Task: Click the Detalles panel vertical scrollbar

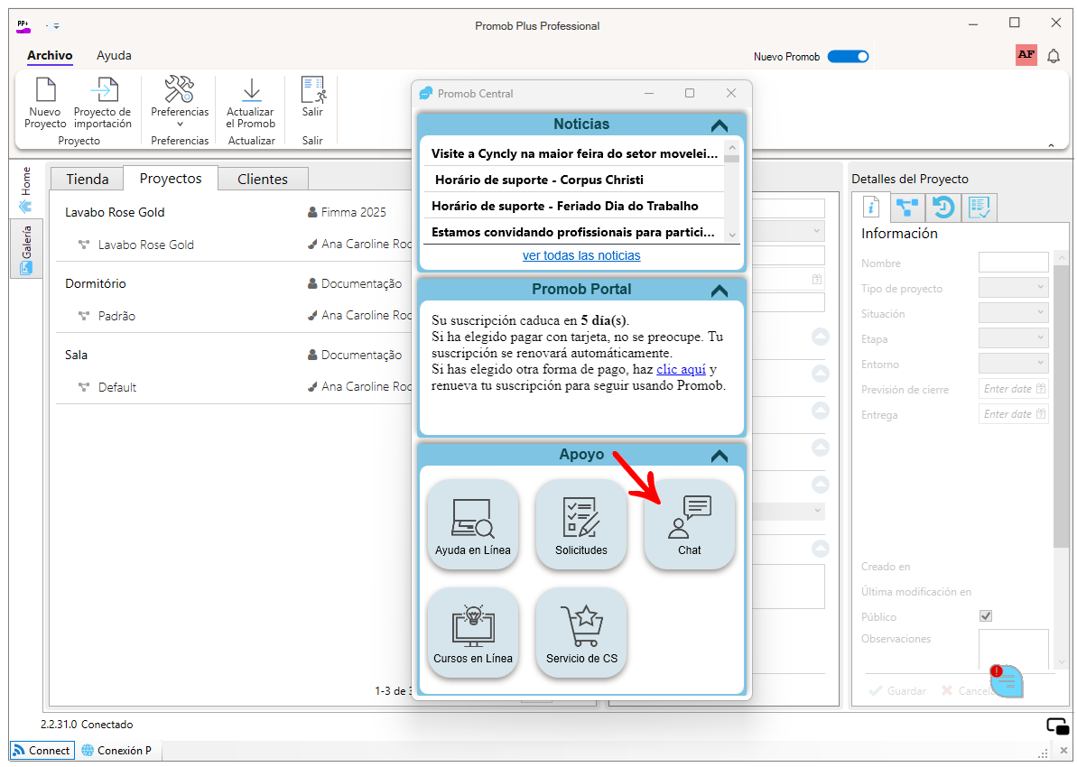Action: (x=1062, y=405)
